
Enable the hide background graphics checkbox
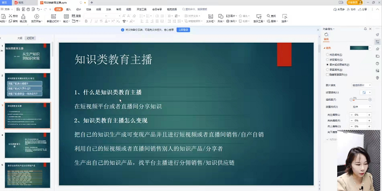click(327, 75)
